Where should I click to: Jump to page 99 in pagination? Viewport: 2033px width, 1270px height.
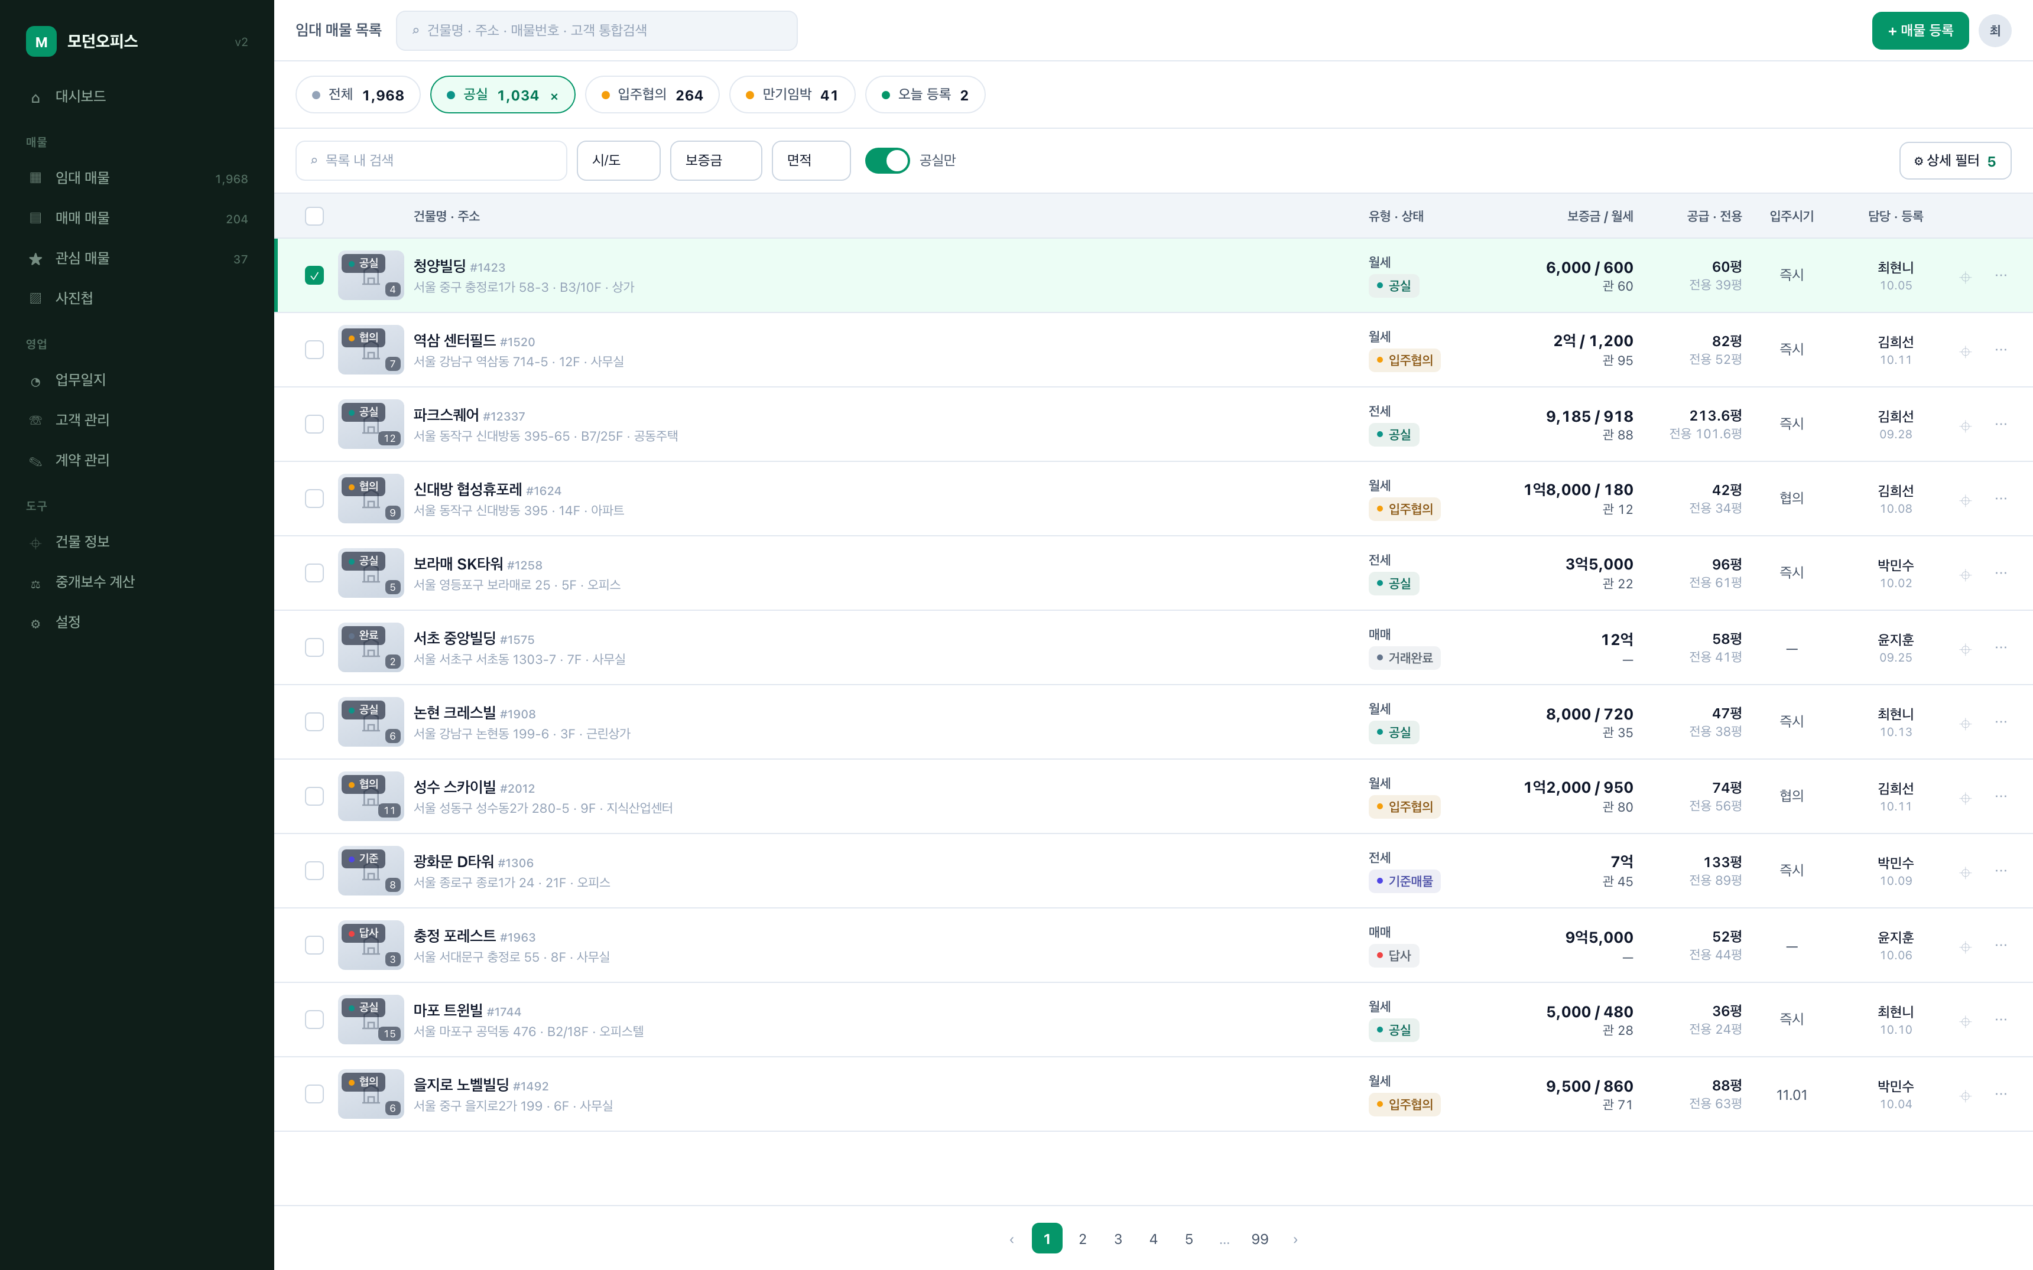(1259, 1239)
